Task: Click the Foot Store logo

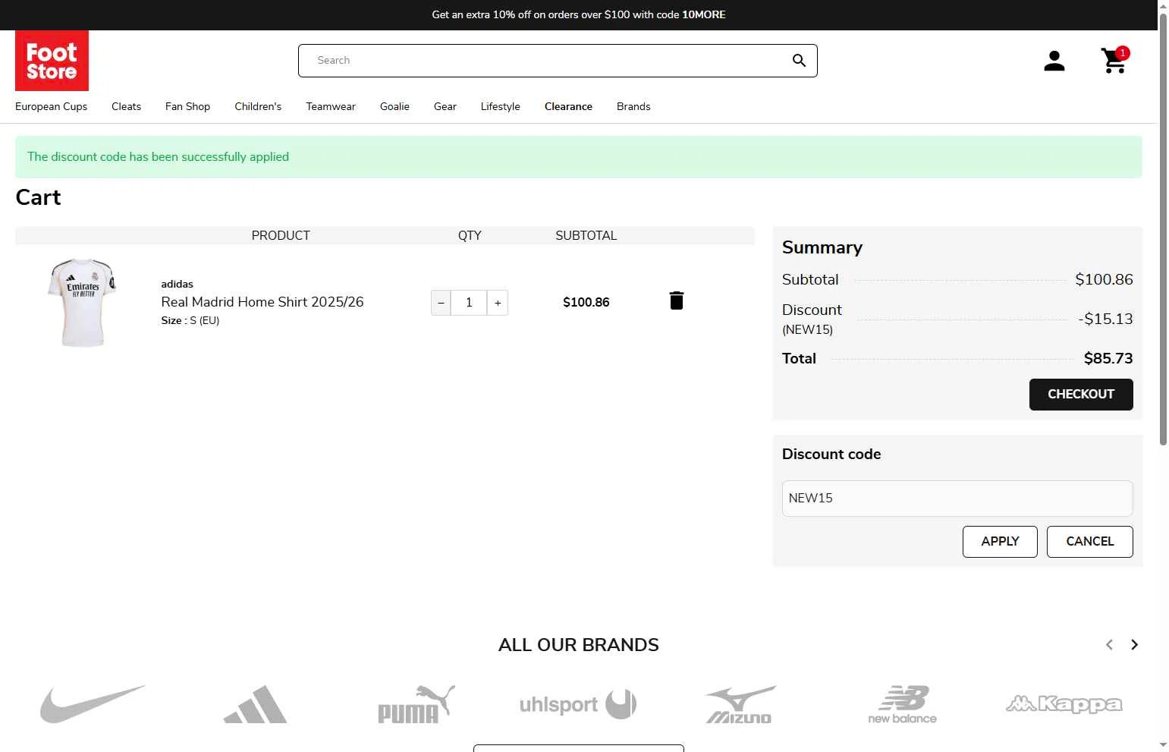Action: (52, 61)
